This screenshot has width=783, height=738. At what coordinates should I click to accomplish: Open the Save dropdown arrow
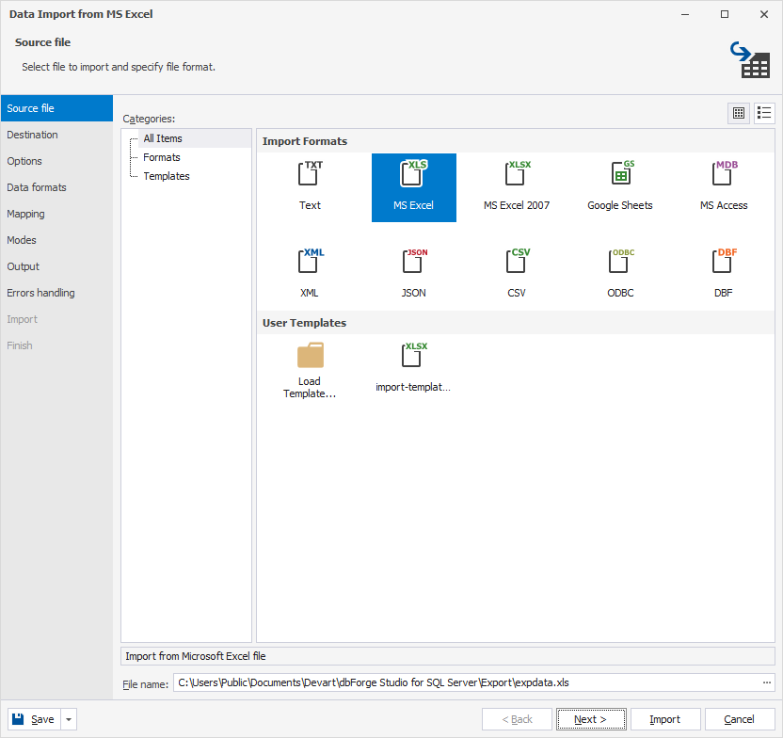click(69, 719)
